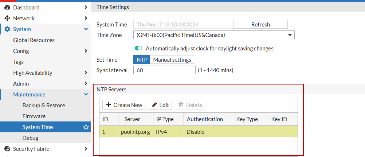Open the Firmware menu item

pos(34,116)
